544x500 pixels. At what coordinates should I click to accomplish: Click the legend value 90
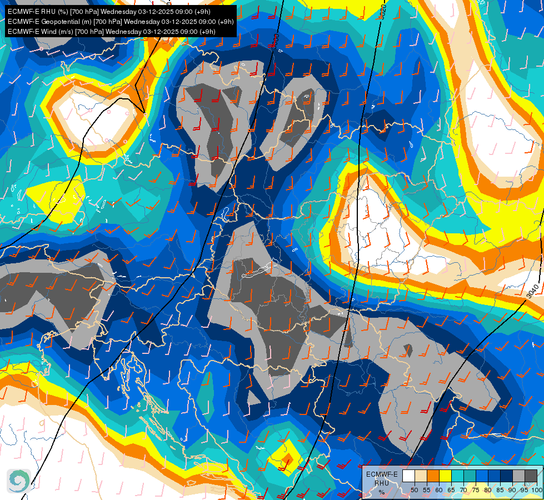click(512, 490)
